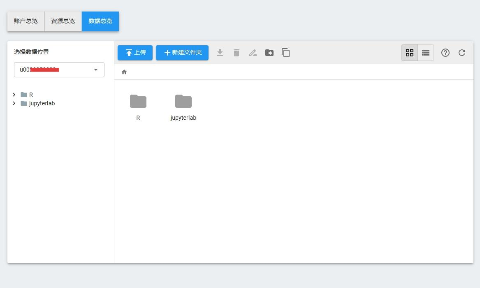This screenshot has height=288, width=480.
Task: Click the download icon in toolbar
Action: tap(220, 53)
